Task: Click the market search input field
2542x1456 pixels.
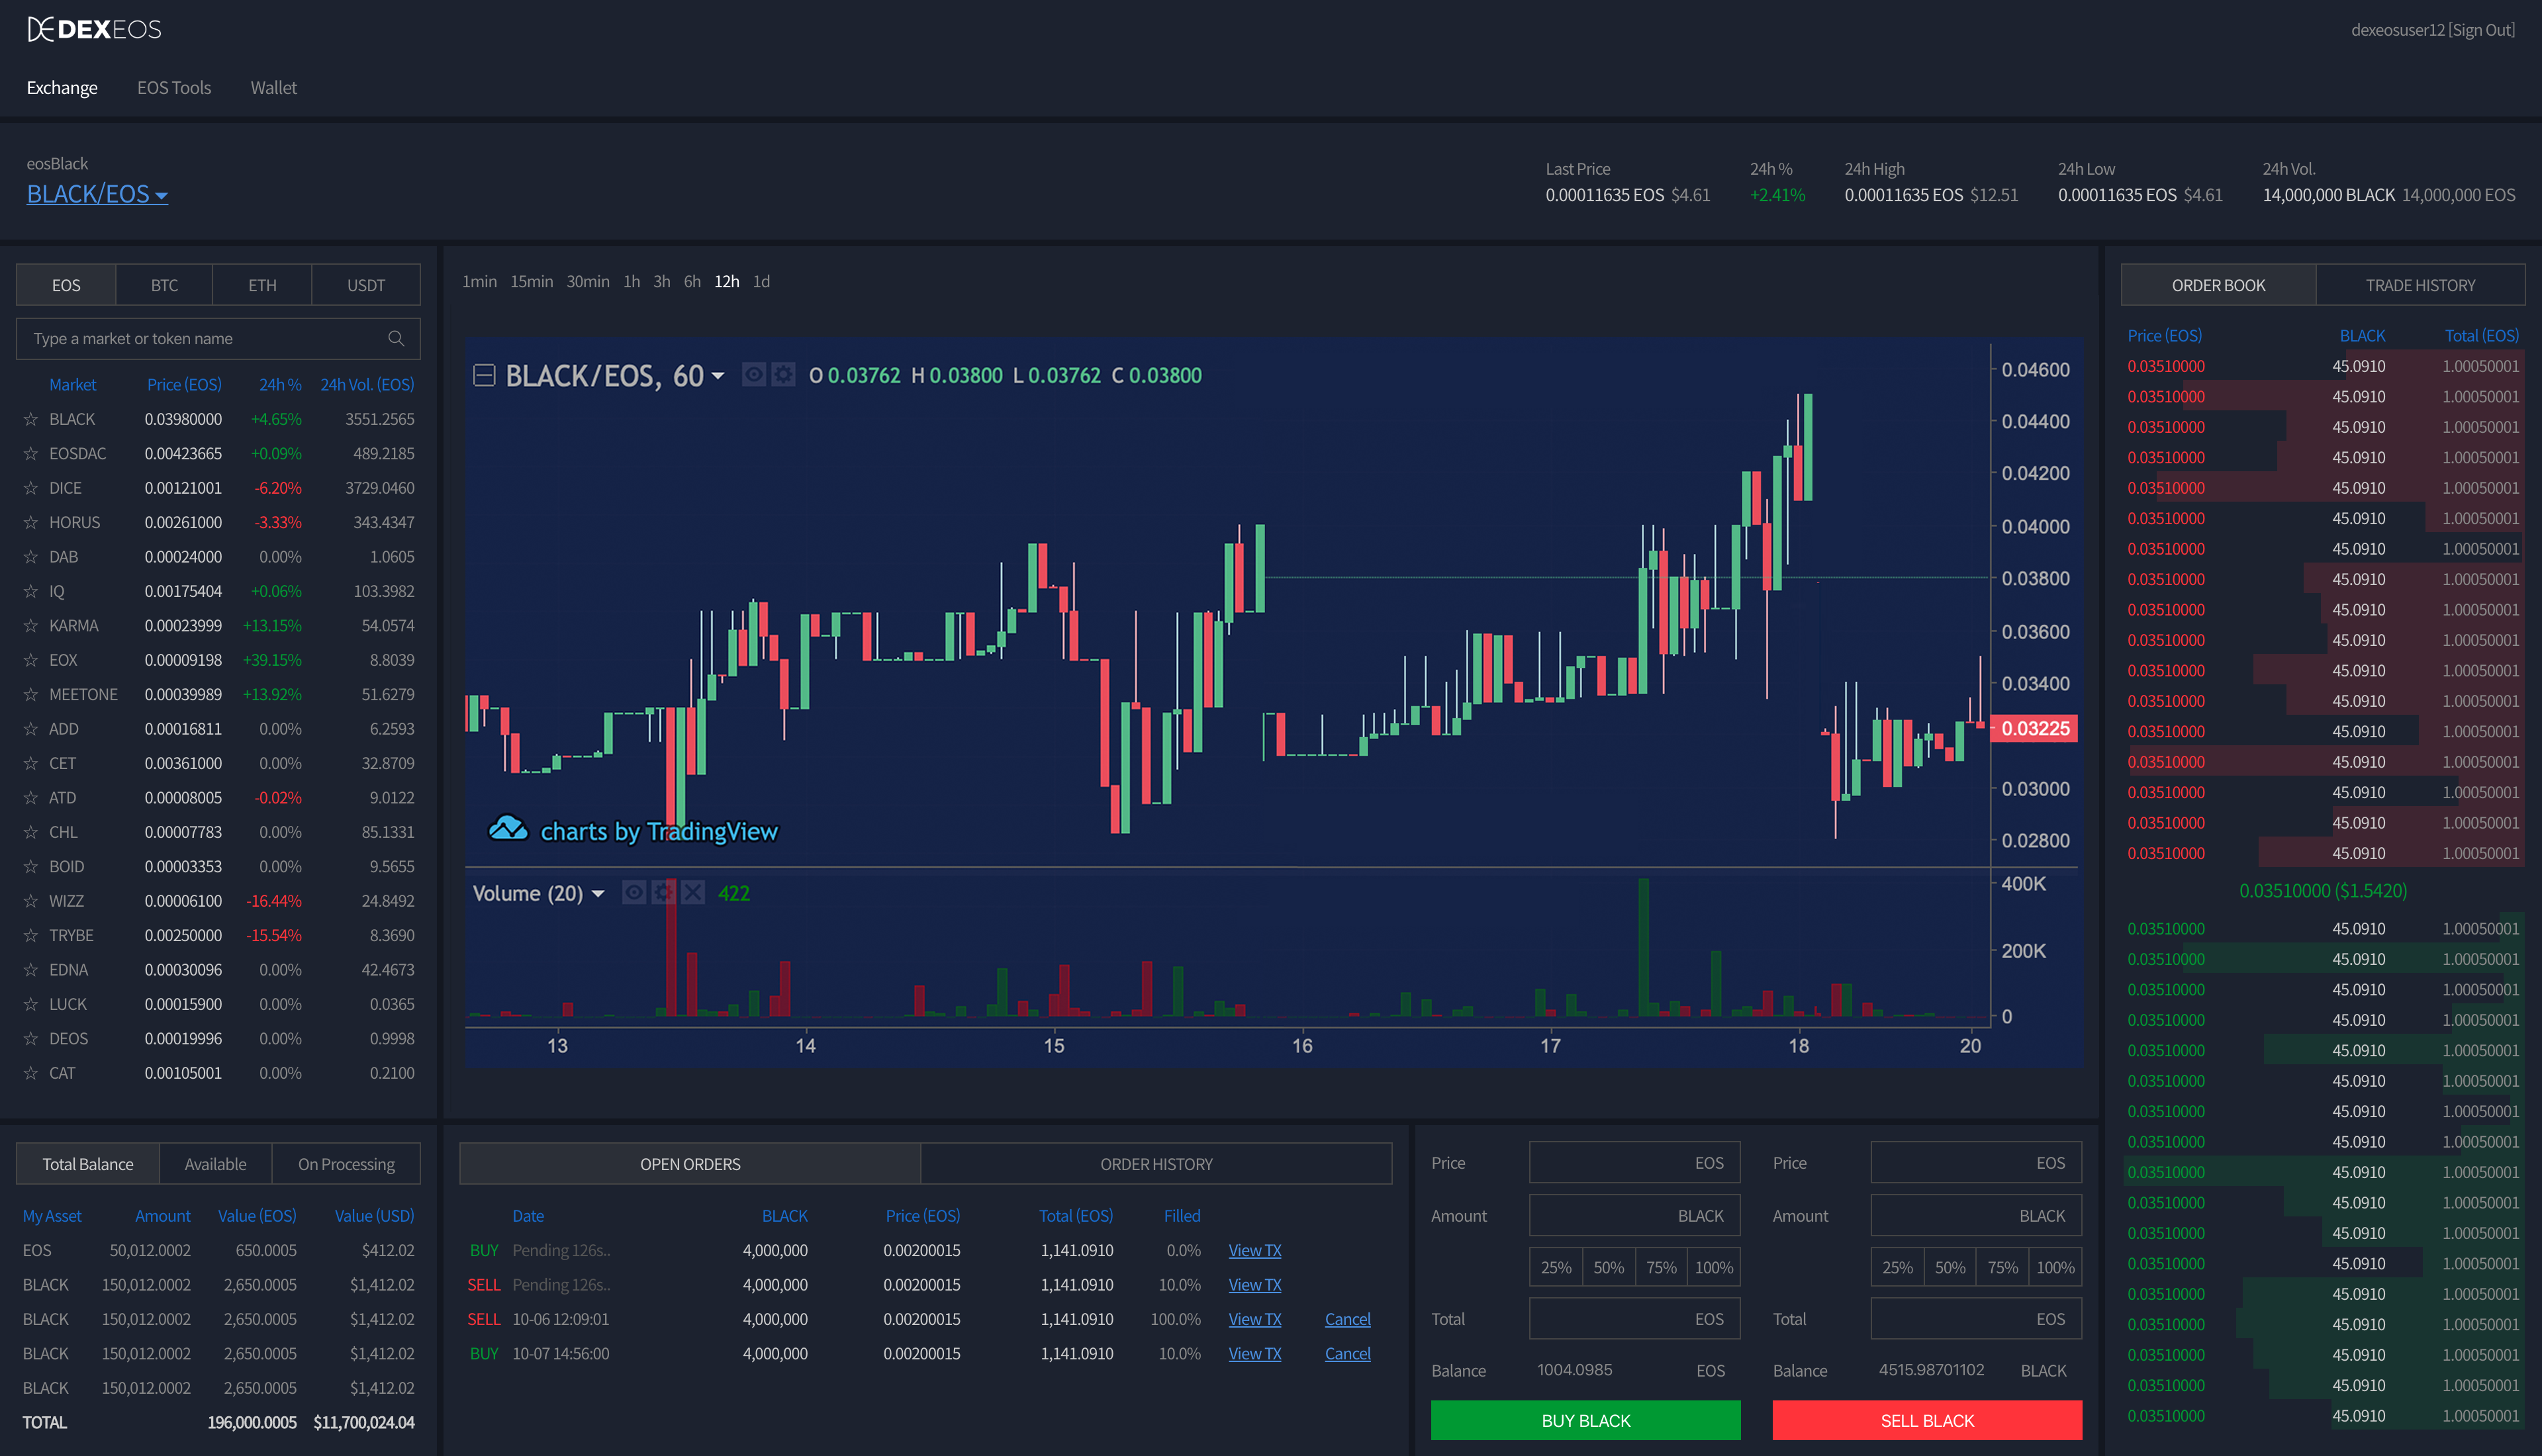Action: (218, 339)
